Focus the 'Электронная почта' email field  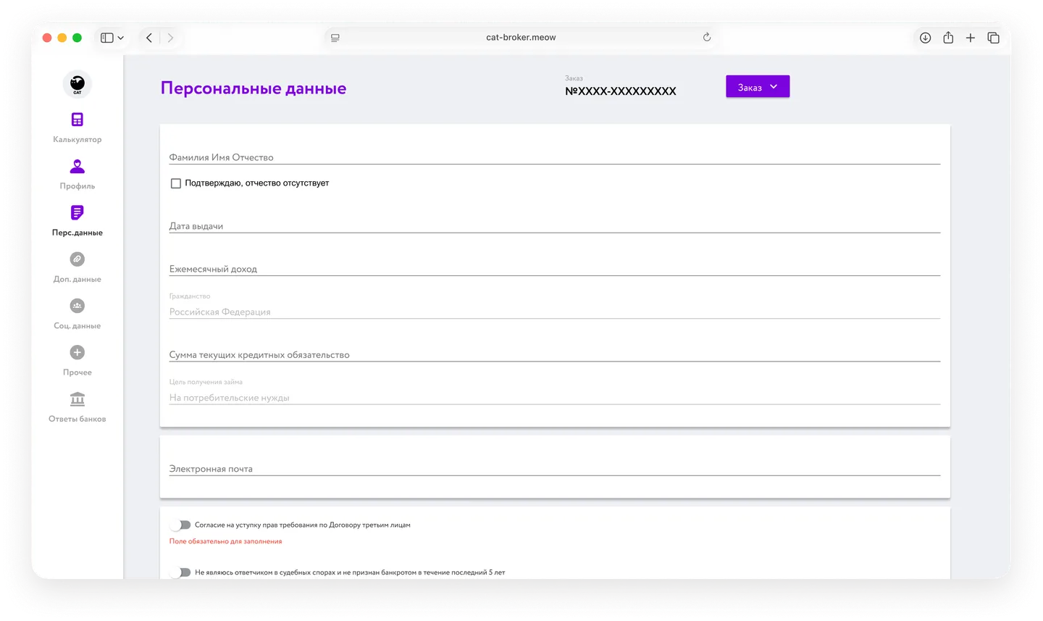point(554,468)
